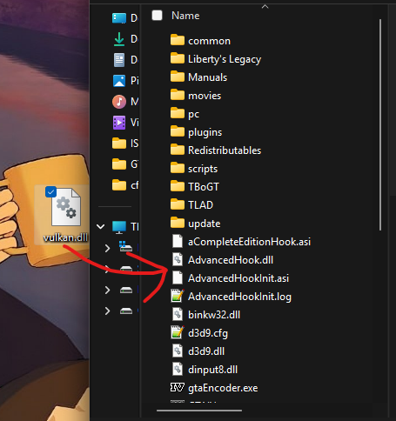Expand the Windows drive node chevron

[107, 248]
